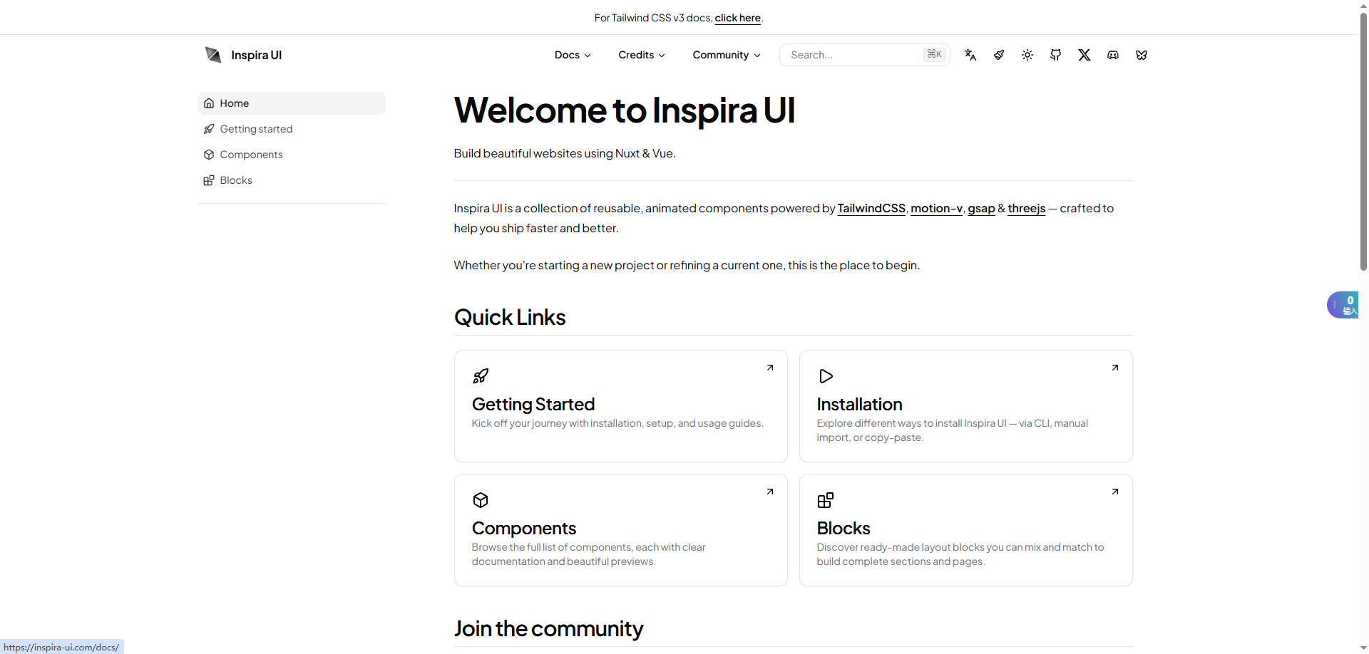Select Getting started in the sidebar
The height and width of the screenshot is (654, 1369).
point(292,129)
